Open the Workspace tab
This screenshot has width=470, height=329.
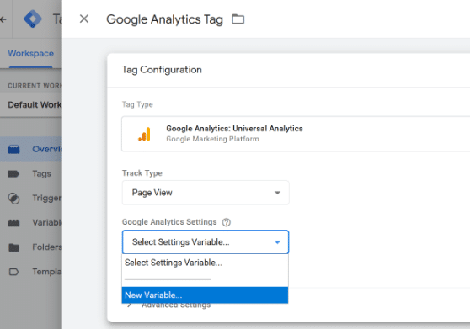31,54
